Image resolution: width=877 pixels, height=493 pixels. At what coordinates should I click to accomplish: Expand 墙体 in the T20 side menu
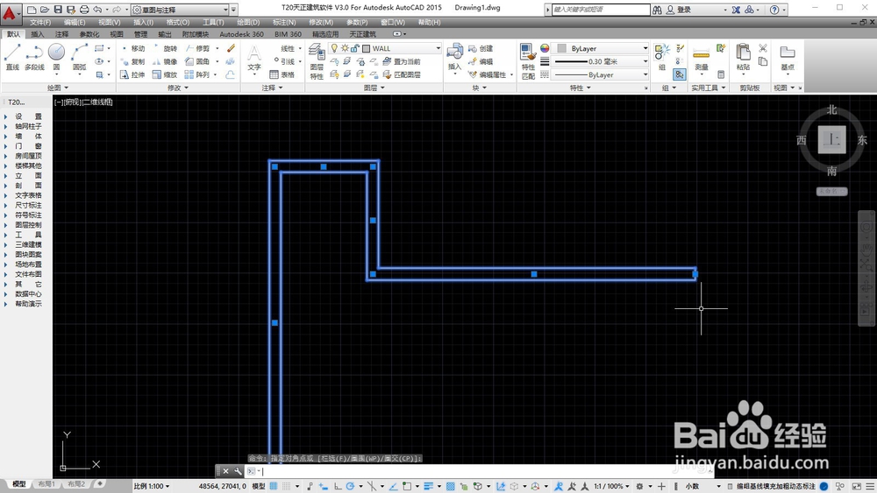27,137
